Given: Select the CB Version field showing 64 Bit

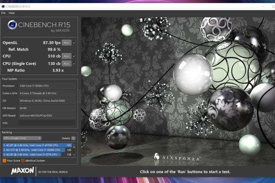Looking at the screenshot, I should (x=47, y=108).
